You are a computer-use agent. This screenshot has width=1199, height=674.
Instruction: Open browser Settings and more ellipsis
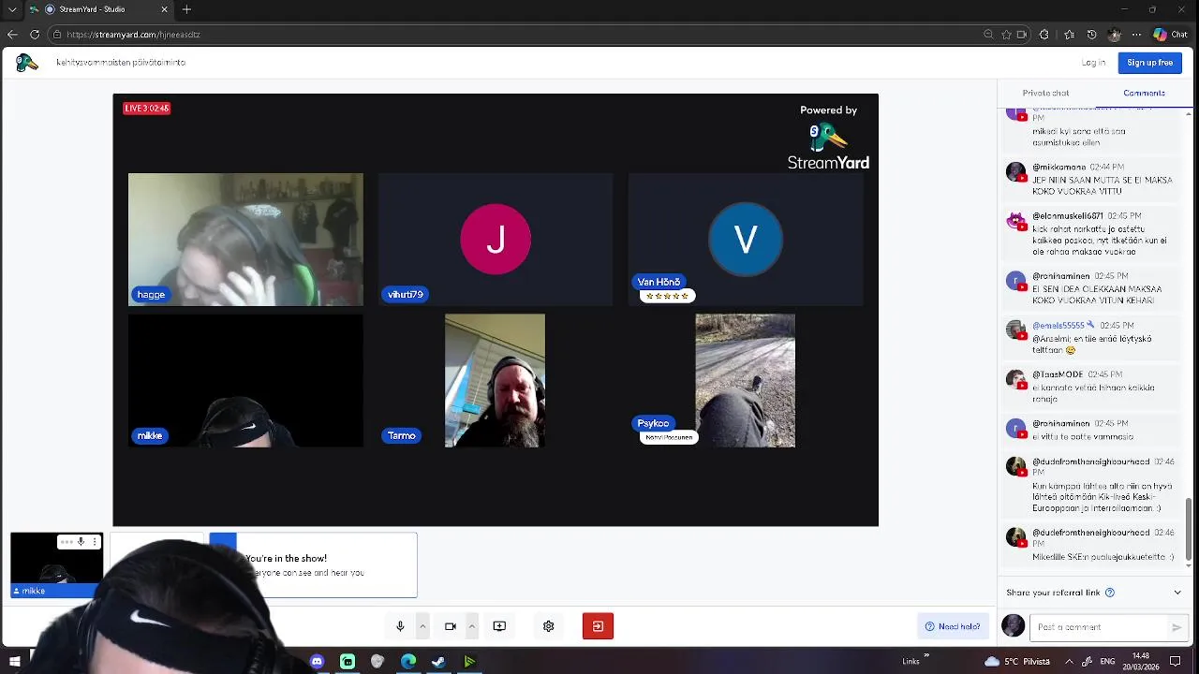[1136, 35]
